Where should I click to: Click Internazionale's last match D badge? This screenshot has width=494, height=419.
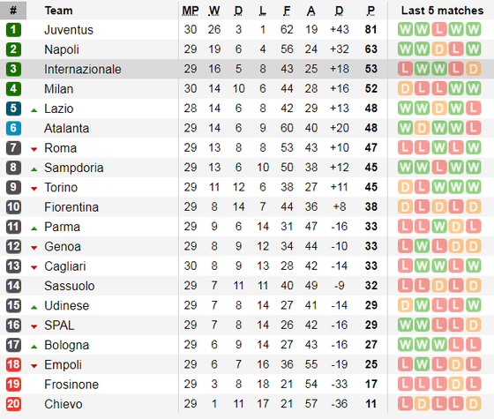[x=473, y=69]
